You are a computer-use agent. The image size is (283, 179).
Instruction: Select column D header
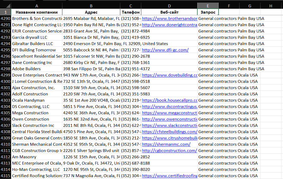[x=169, y=6]
